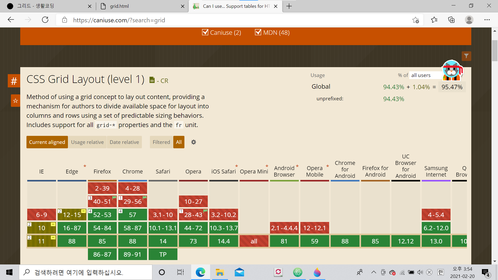
Task: Open the Windows Start menu
Action: pos(9,272)
